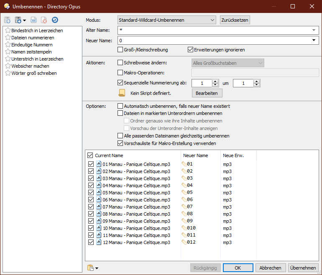This screenshot has width=322, height=275.
Task: Open the clipboard dropdown arrow at bottom
Action: 97,268
